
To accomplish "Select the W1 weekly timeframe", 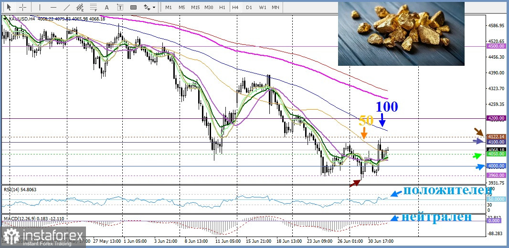I will click(x=263, y=7).
